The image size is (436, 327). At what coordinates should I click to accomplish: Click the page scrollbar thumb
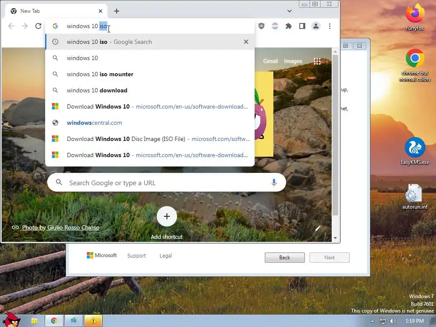click(336, 135)
